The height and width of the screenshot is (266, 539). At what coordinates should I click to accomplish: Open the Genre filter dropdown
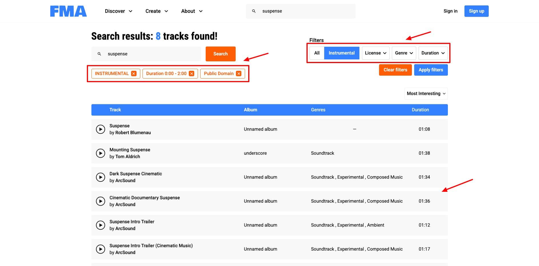coord(404,53)
